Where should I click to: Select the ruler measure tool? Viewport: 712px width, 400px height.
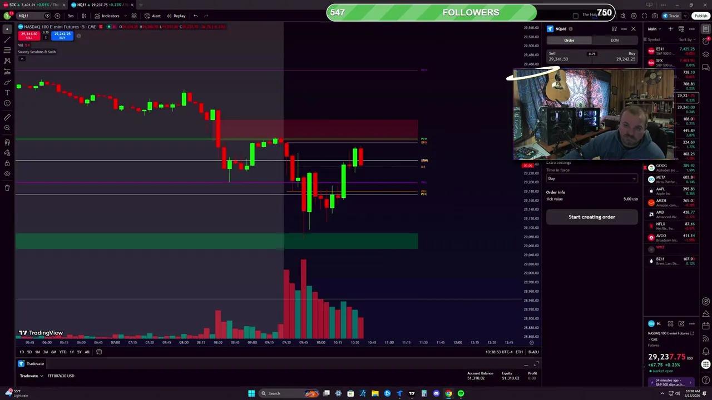(x=7, y=117)
